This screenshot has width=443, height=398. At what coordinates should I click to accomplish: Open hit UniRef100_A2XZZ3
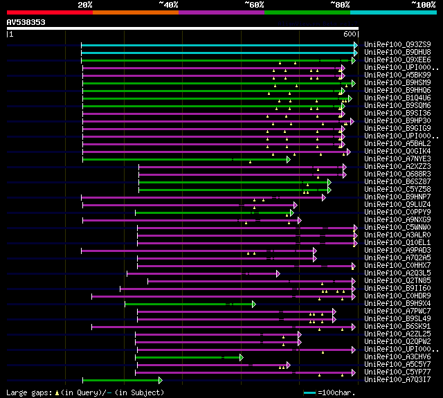pyautogui.click(x=397, y=167)
